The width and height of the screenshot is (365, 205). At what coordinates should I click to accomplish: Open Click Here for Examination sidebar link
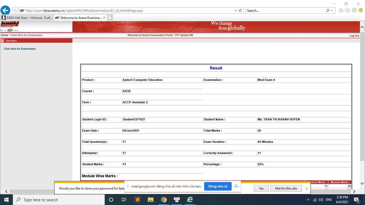click(20, 49)
